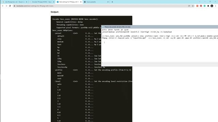Click "Set the encoding profile" description

pyautogui.click(x=113, y=70)
